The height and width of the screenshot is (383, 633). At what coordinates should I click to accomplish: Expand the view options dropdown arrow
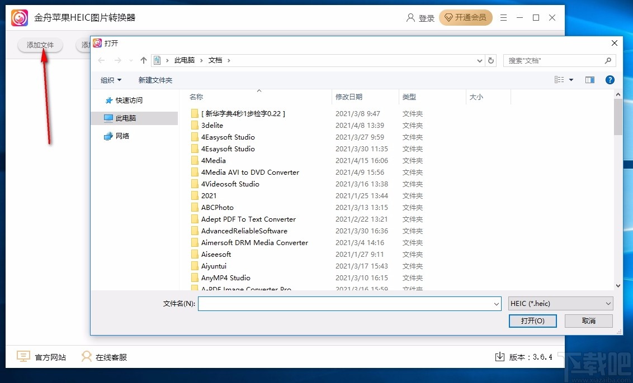tap(570, 80)
